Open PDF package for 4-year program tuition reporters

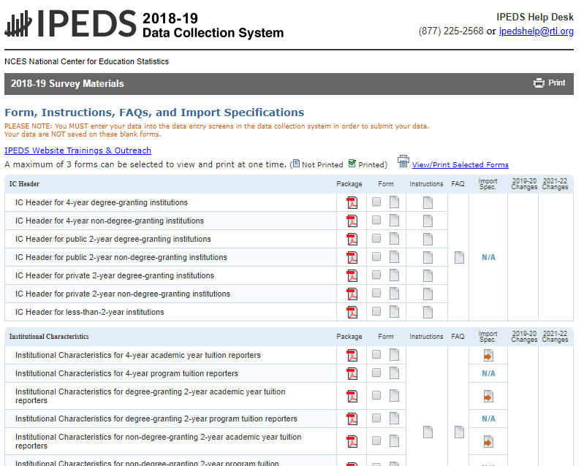(x=352, y=374)
